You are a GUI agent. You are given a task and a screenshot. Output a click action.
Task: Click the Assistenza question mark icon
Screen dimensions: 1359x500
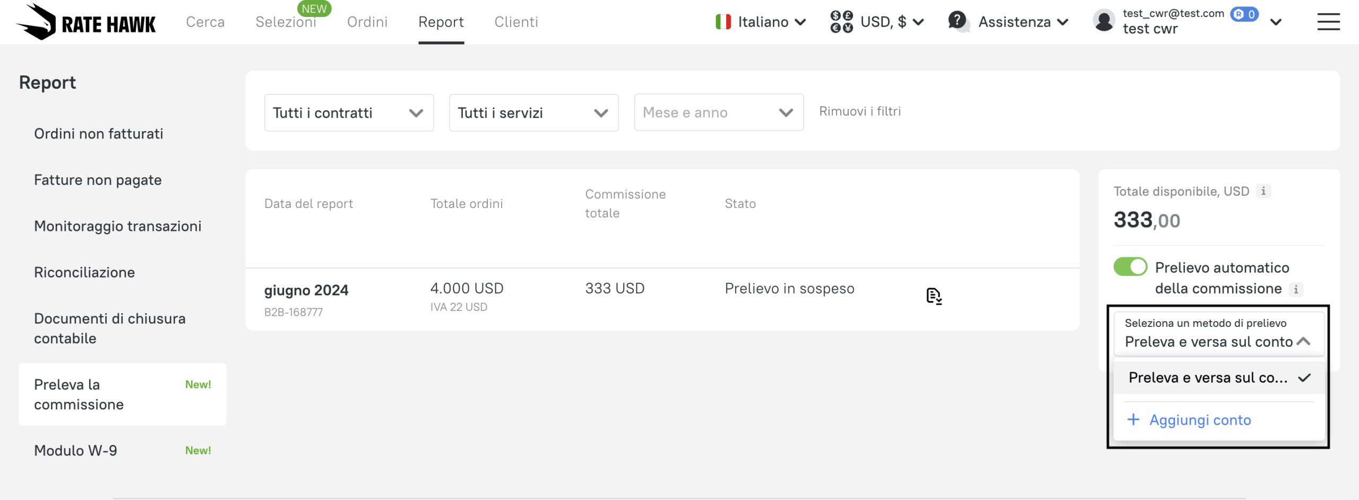[957, 21]
